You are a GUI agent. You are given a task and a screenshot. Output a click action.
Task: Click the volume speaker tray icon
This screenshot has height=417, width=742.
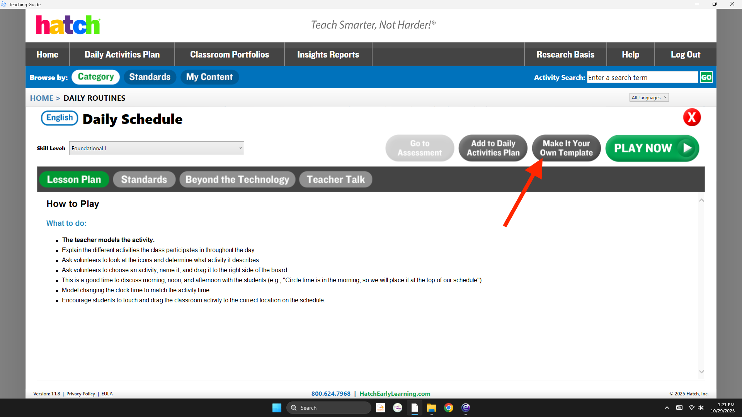[701, 408]
